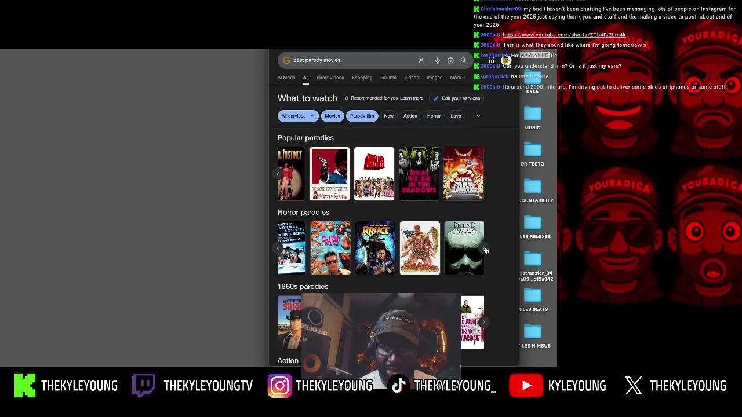Switch to Forums tab
The height and width of the screenshot is (417, 742).
pyautogui.click(x=388, y=78)
